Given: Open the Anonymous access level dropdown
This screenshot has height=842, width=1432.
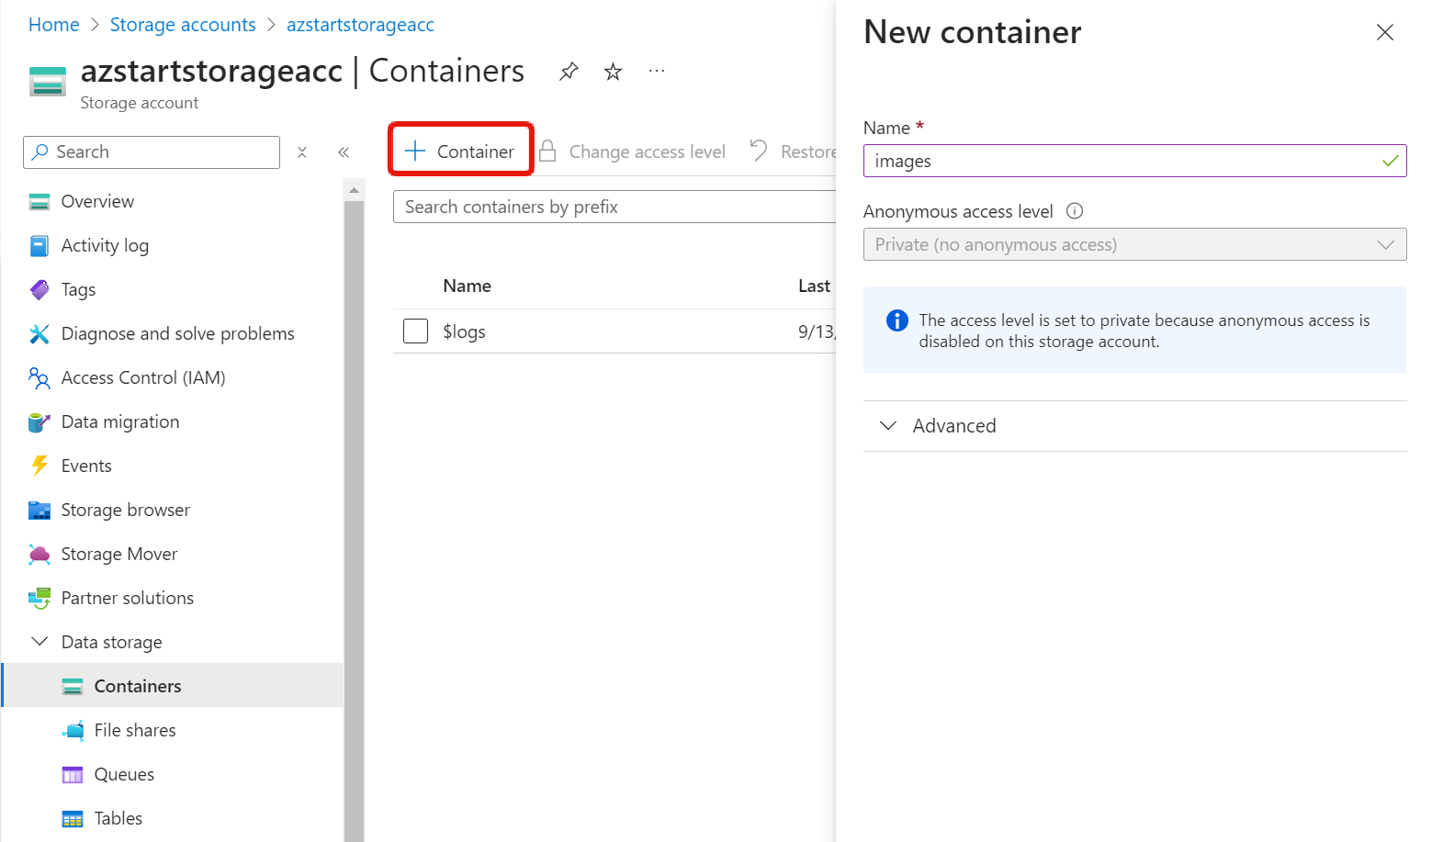Looking at the screenshot, I should pos(1134,245).
